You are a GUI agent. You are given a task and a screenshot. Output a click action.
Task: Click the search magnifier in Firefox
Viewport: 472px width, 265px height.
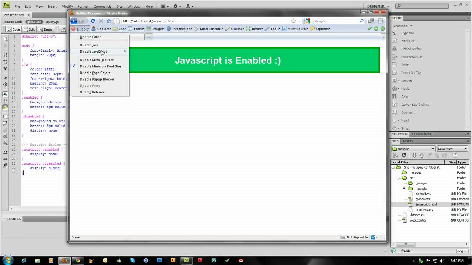(362, 21)
